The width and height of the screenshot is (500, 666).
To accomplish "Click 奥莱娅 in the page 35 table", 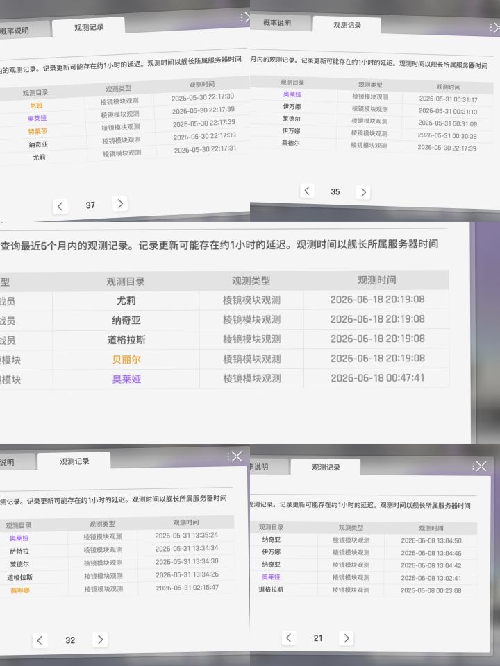I will pyautogui.click(x=292, y=94).
